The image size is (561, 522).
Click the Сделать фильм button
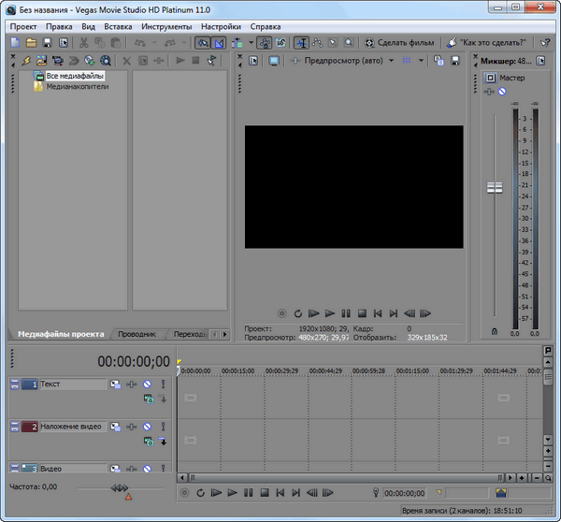tap(401, 43)
